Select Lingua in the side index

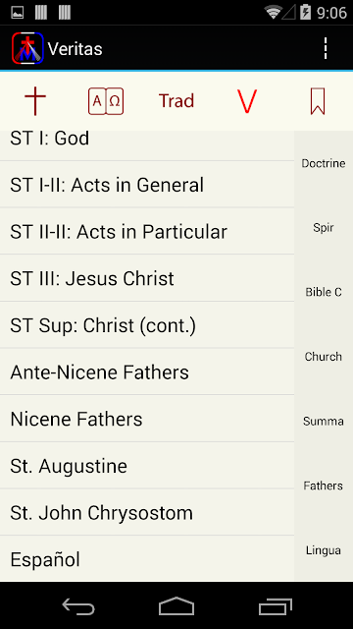click(x=324, y=550)
